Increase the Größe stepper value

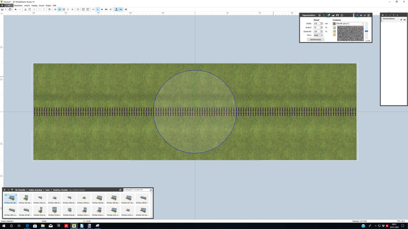pos(322,23)
